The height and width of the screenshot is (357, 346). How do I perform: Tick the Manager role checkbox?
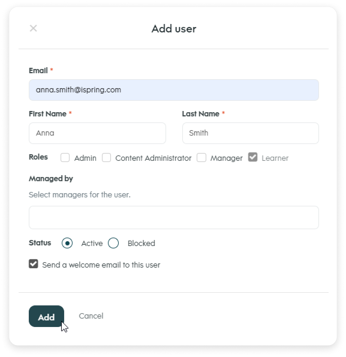pyautogui.click(x=201, y=157)
